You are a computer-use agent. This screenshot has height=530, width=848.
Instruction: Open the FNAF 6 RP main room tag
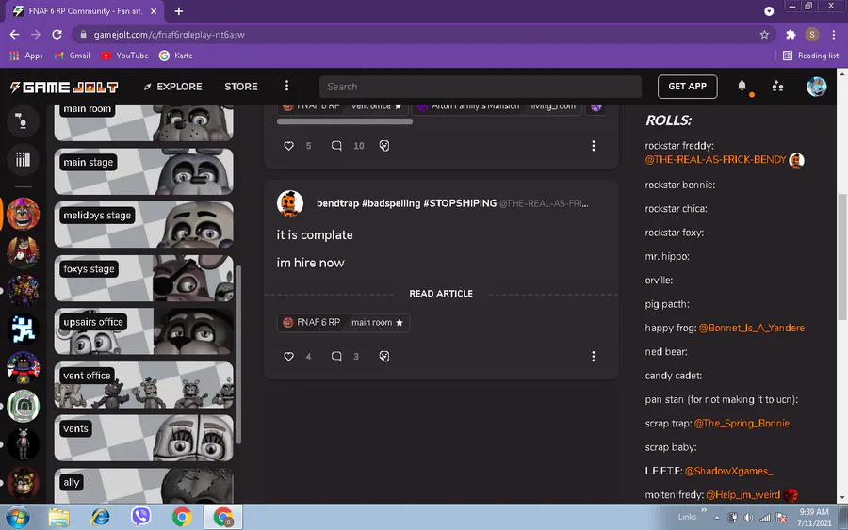tap(343, 323)
